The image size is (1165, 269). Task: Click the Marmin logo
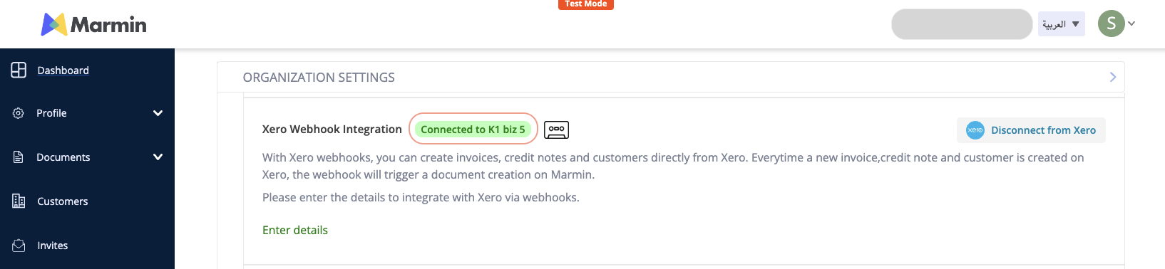click(x=93, y=24)
